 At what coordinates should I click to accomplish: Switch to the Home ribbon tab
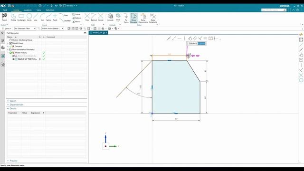point(16,10)
